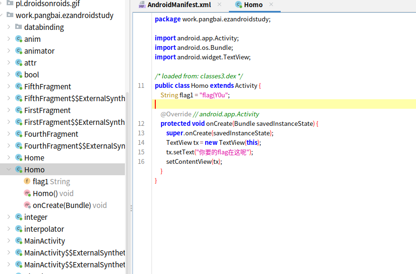The width and height of the screenshot is (416, 274).
Task: Collapse the work.pangbai.ezandroidstudy package
Action: click(x=2, y=15)
